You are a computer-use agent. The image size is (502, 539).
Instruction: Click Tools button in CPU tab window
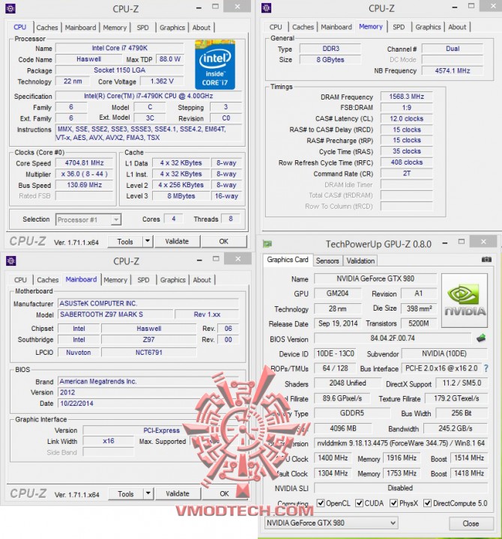click(x=125, y=241)
